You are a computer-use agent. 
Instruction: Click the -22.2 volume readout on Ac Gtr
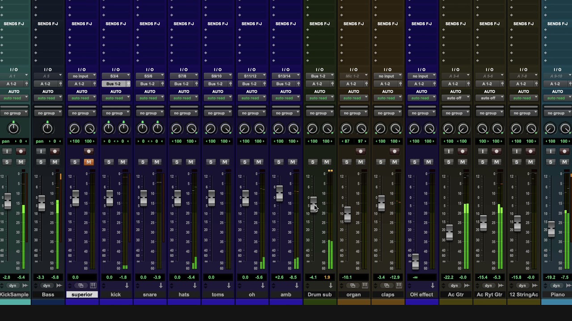click(x=449, y=277)
